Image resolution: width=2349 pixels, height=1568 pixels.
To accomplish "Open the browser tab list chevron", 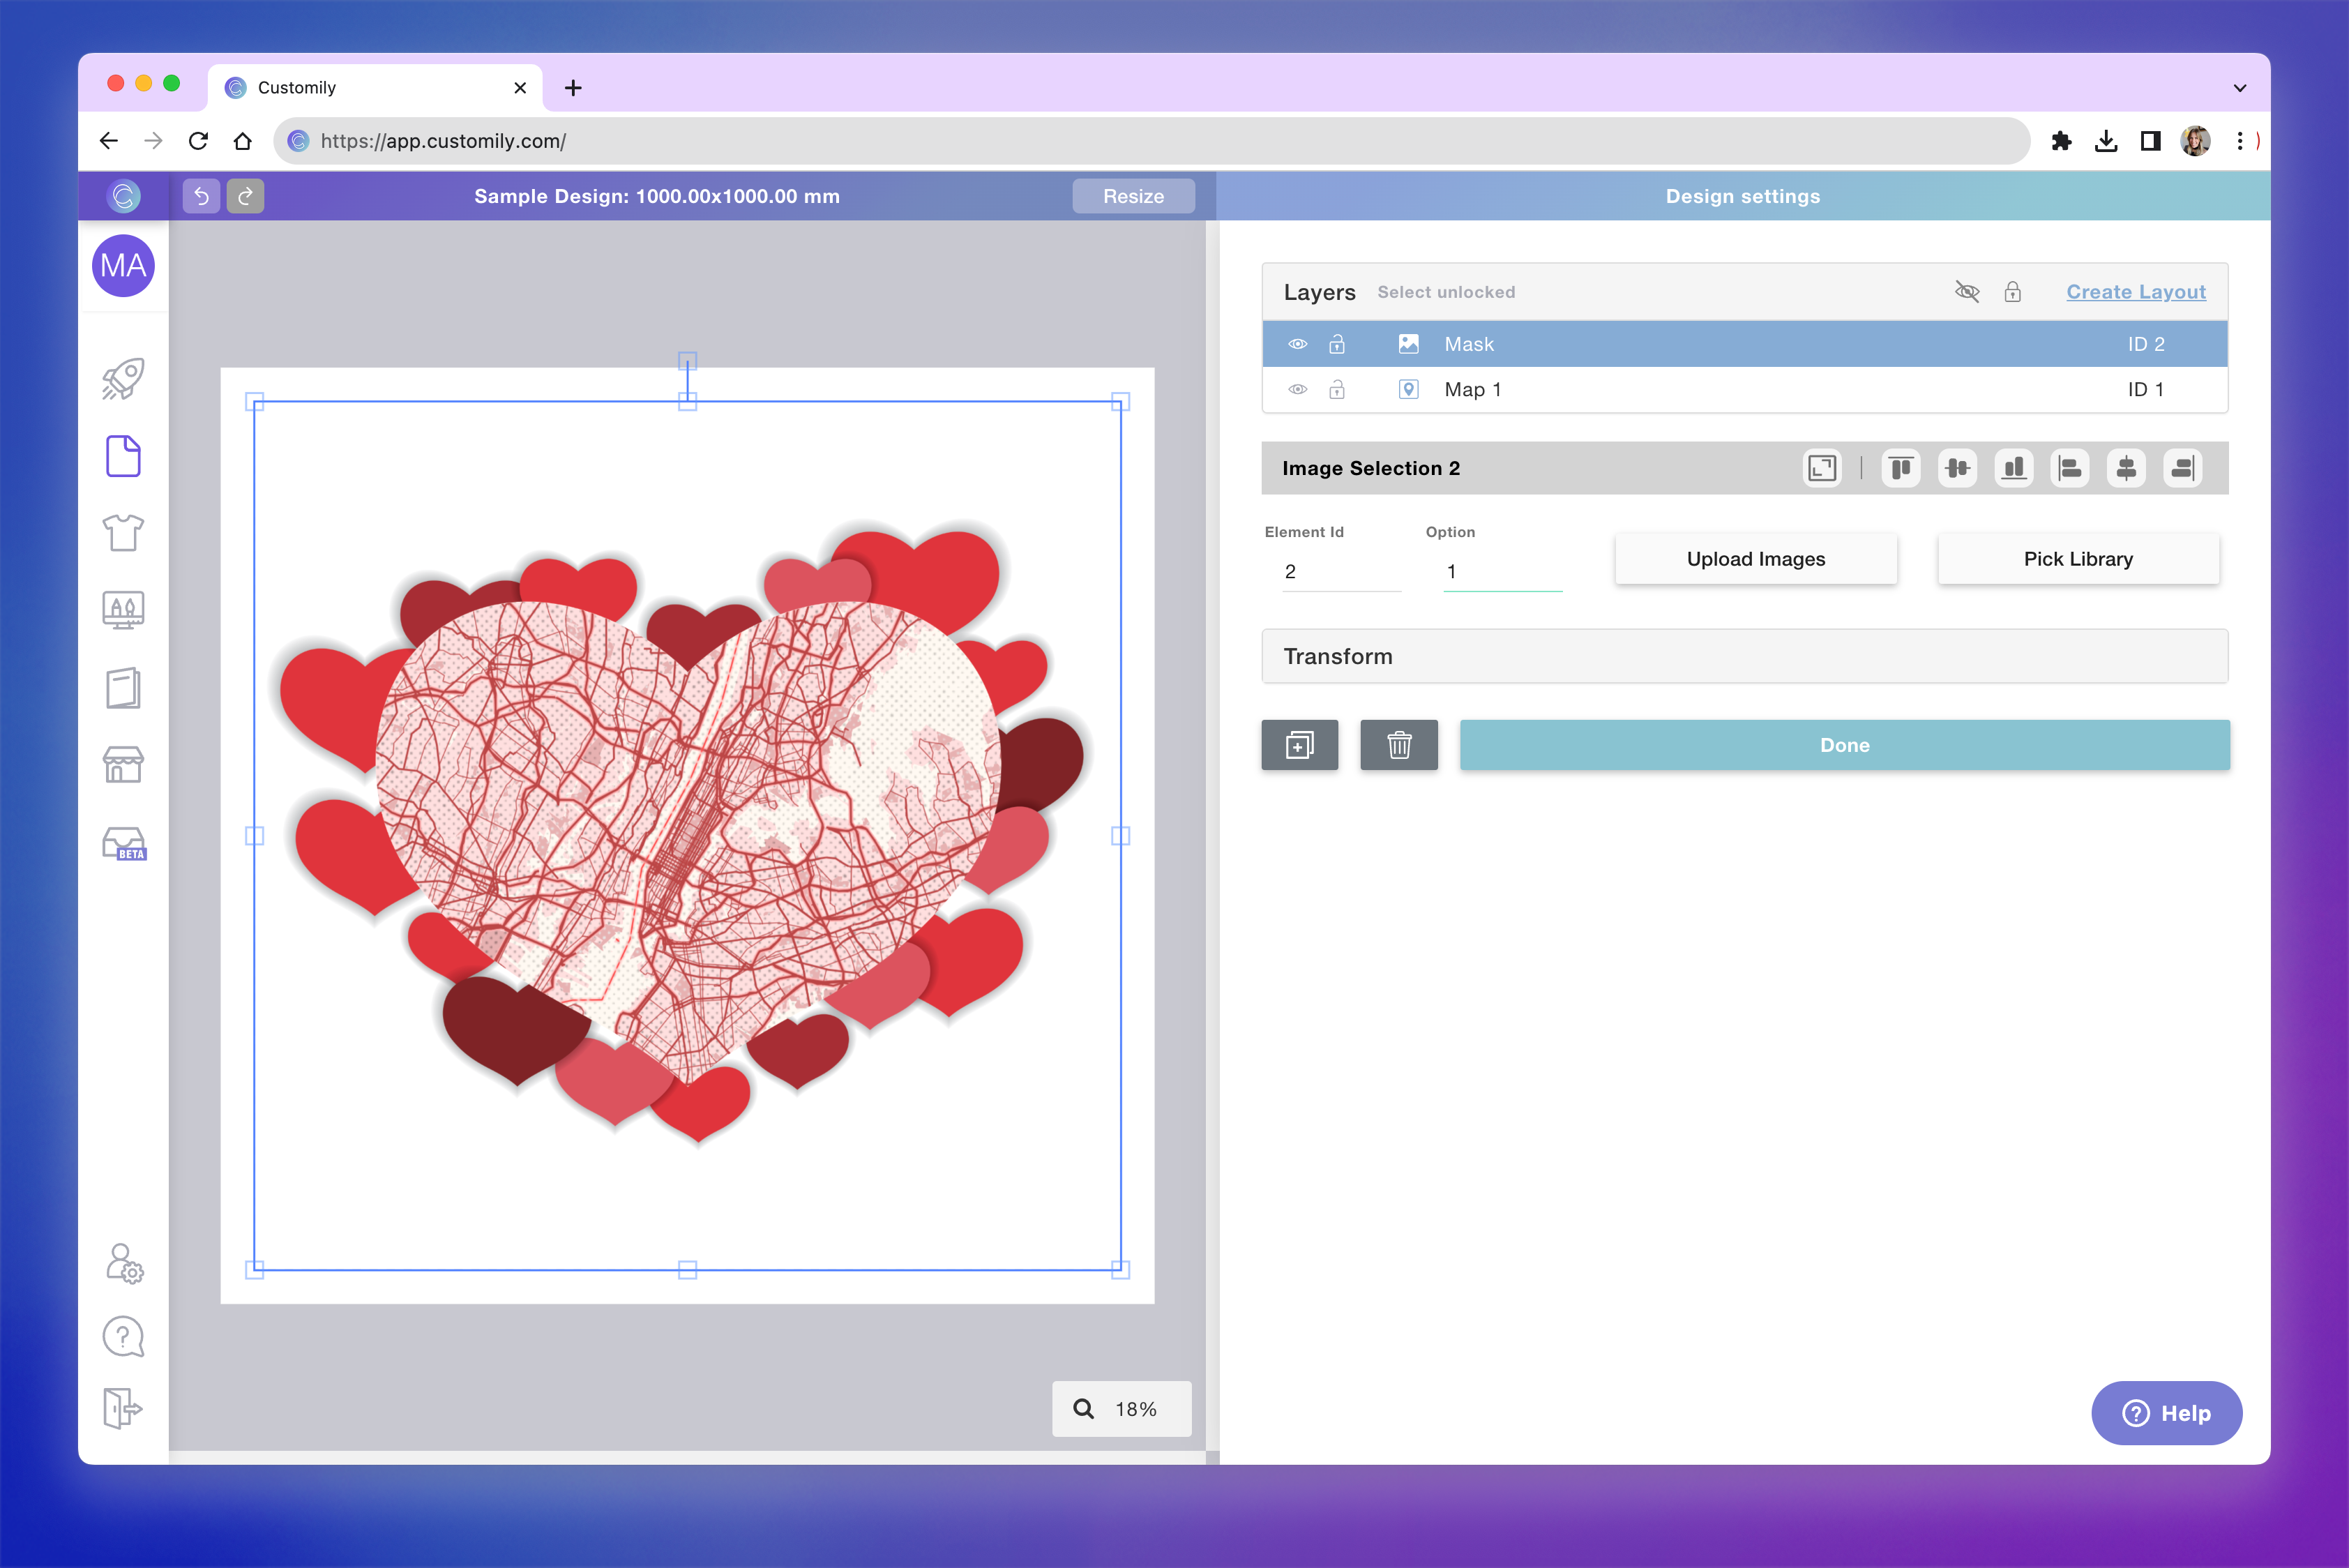I will pyautogui.click(x=2239, y=88).
